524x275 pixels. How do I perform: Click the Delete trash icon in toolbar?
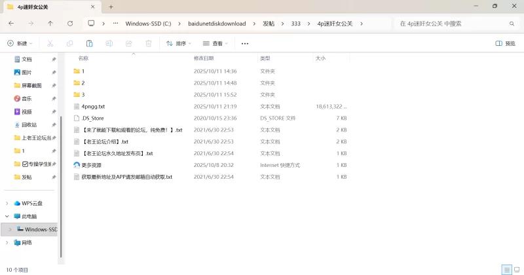pyautogui.click(x=149, y=43)
